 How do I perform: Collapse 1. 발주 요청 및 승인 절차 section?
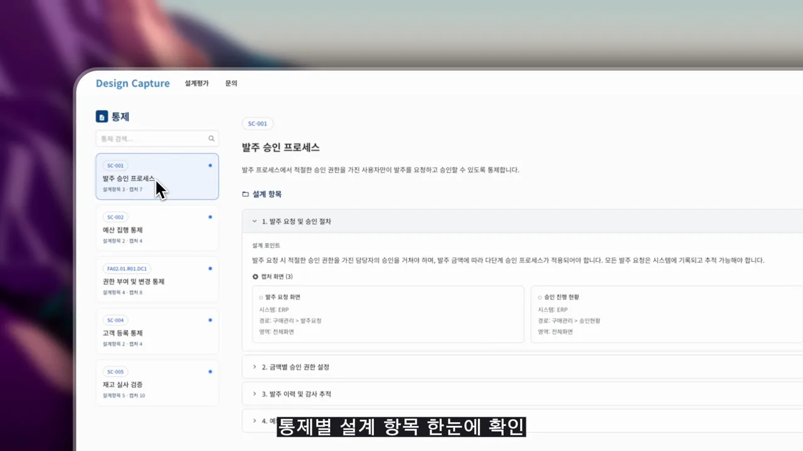[x=522, y=221]
